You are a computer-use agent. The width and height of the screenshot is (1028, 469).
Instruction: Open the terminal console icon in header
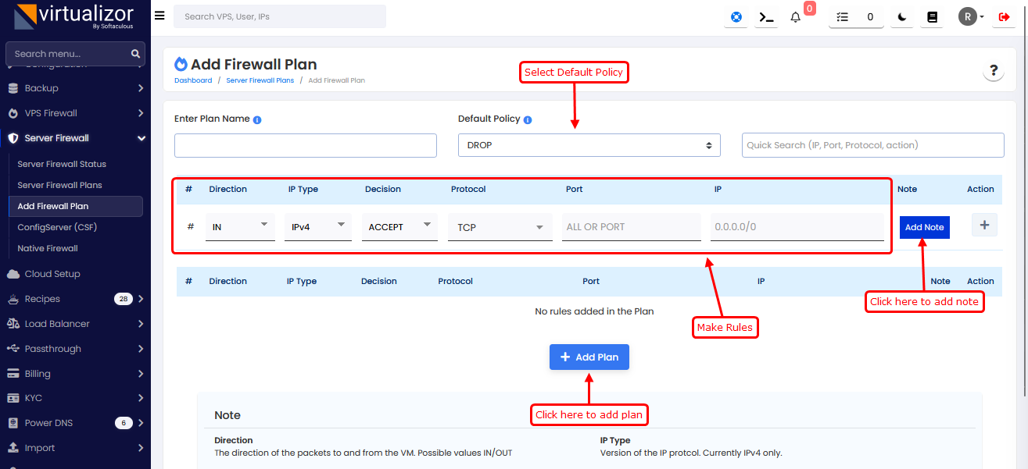(767, 17)
